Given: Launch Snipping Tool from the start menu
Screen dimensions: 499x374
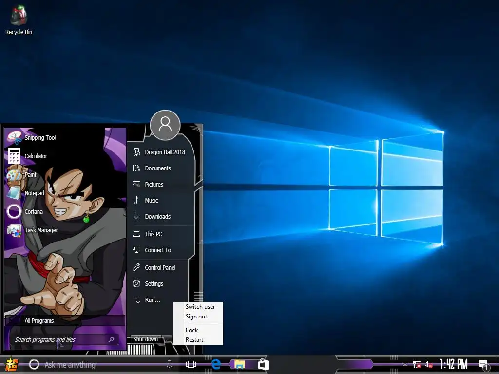Looking at the screenshot, I should click(x=32, y=138).
